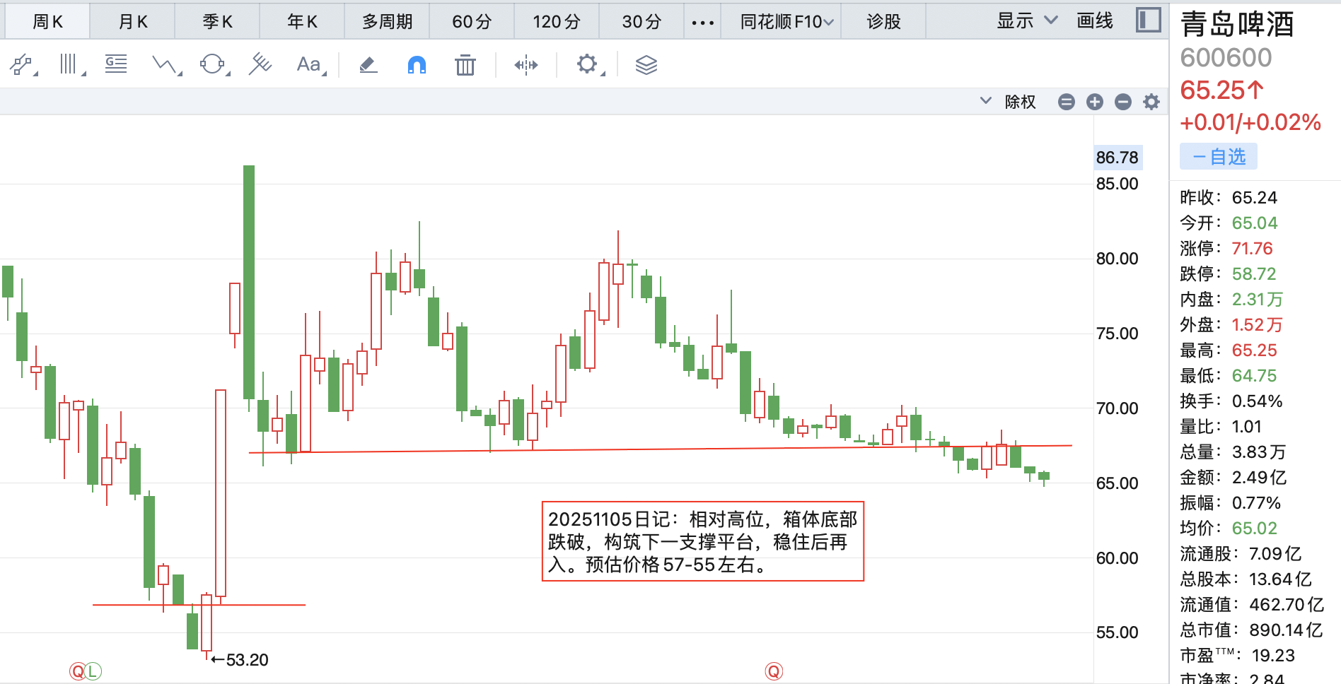Select the trend line drawing tool

[x=22, y=65]
